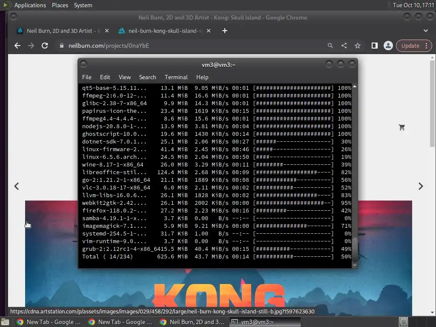The height and width of the screenshot is (327, 436).
Task: Click the lock site info icon
Action: pos(62,46)
